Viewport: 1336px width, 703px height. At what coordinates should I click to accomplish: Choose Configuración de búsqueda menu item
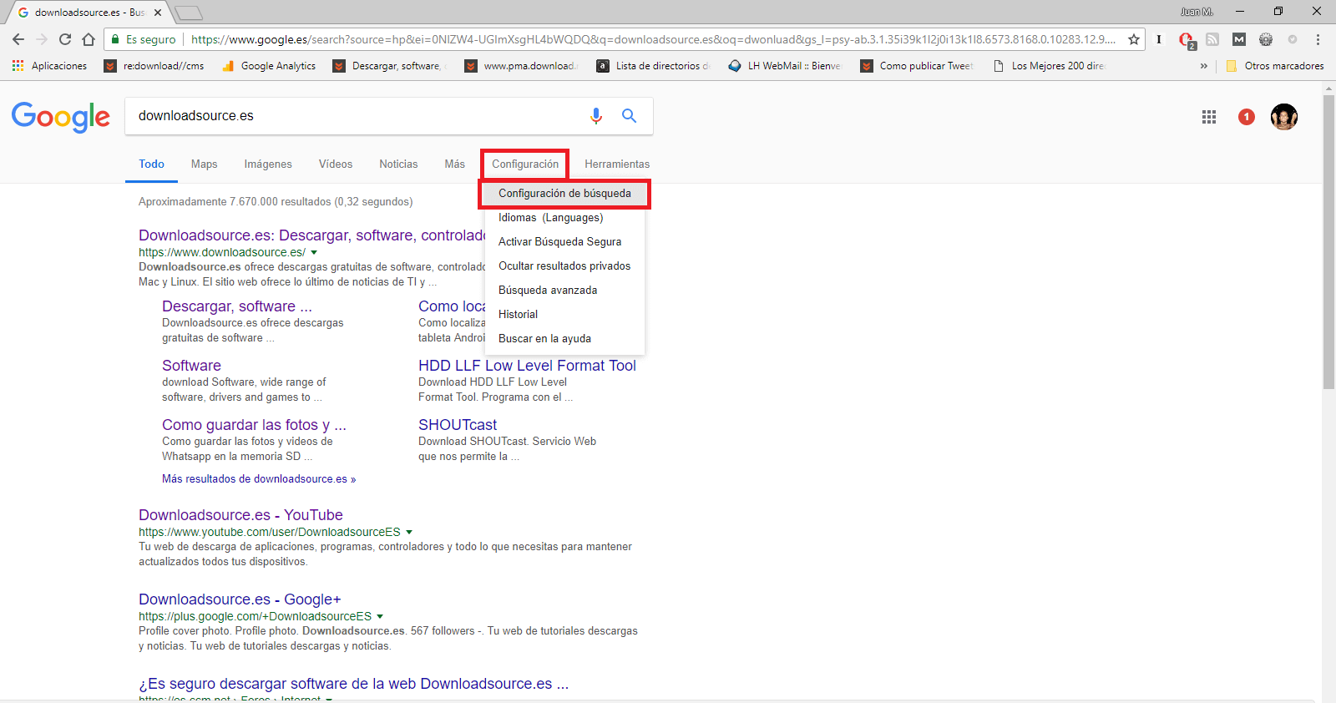tap(564, 194)
